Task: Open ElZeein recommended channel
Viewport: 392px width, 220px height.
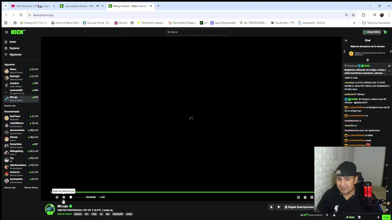Action: 21,139
